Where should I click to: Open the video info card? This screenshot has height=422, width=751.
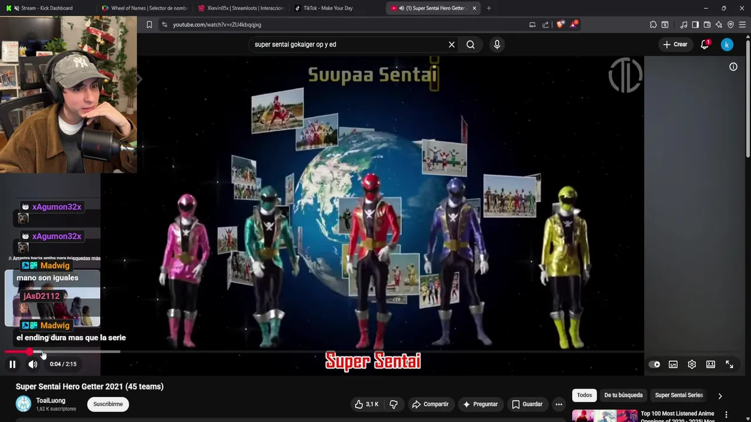[733, 67]
